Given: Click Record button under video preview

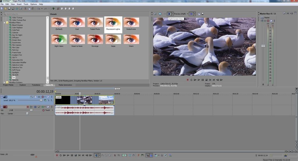Looking at the screenshot, I should [188, 80].
